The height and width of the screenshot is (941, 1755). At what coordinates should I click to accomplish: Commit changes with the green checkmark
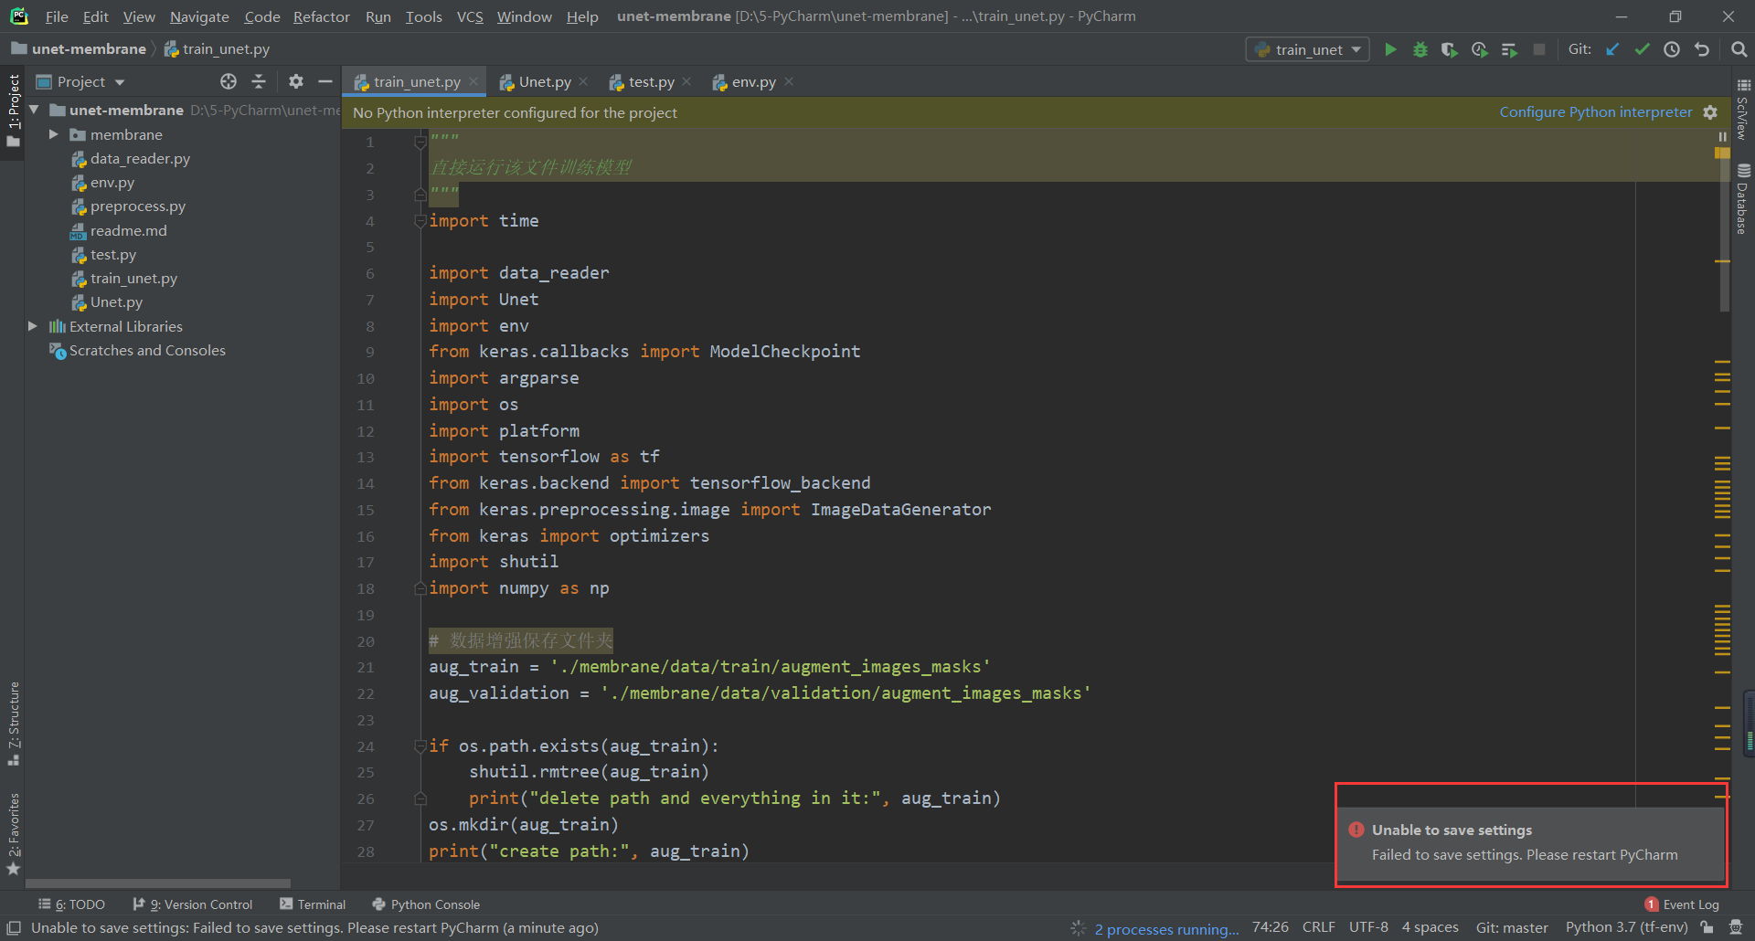pos(1642,49)
